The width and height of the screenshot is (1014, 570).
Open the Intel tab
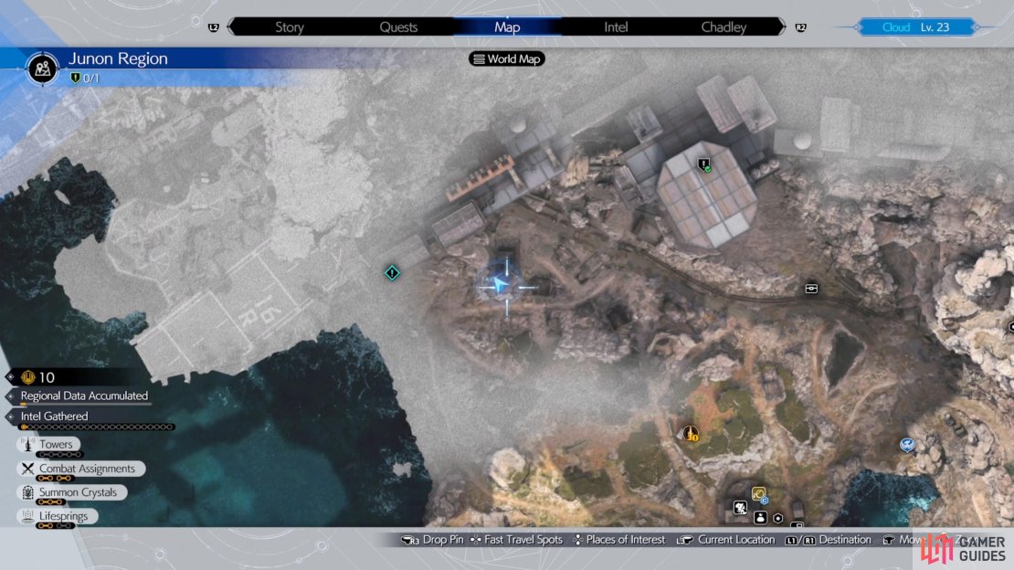coord(616,27)
